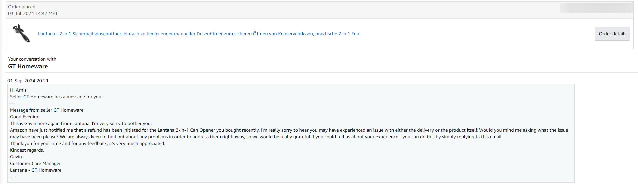Select the order date 03-Jul-2024 14:47 MET
Viewport: 638px width, 184px height.
(33, 13)
